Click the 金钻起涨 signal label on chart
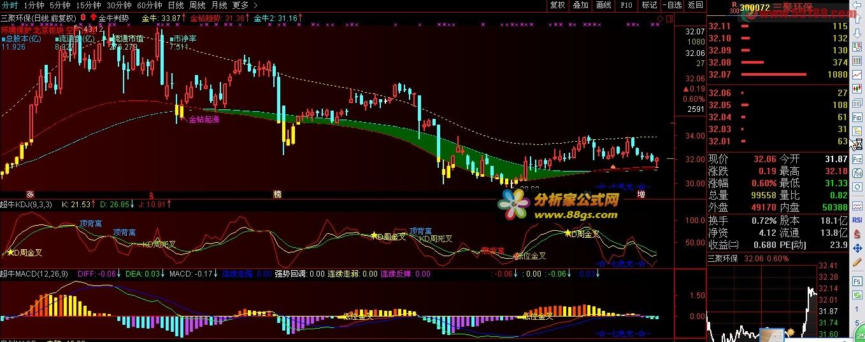This screenshot has height=342, width=865. point(204,120)
